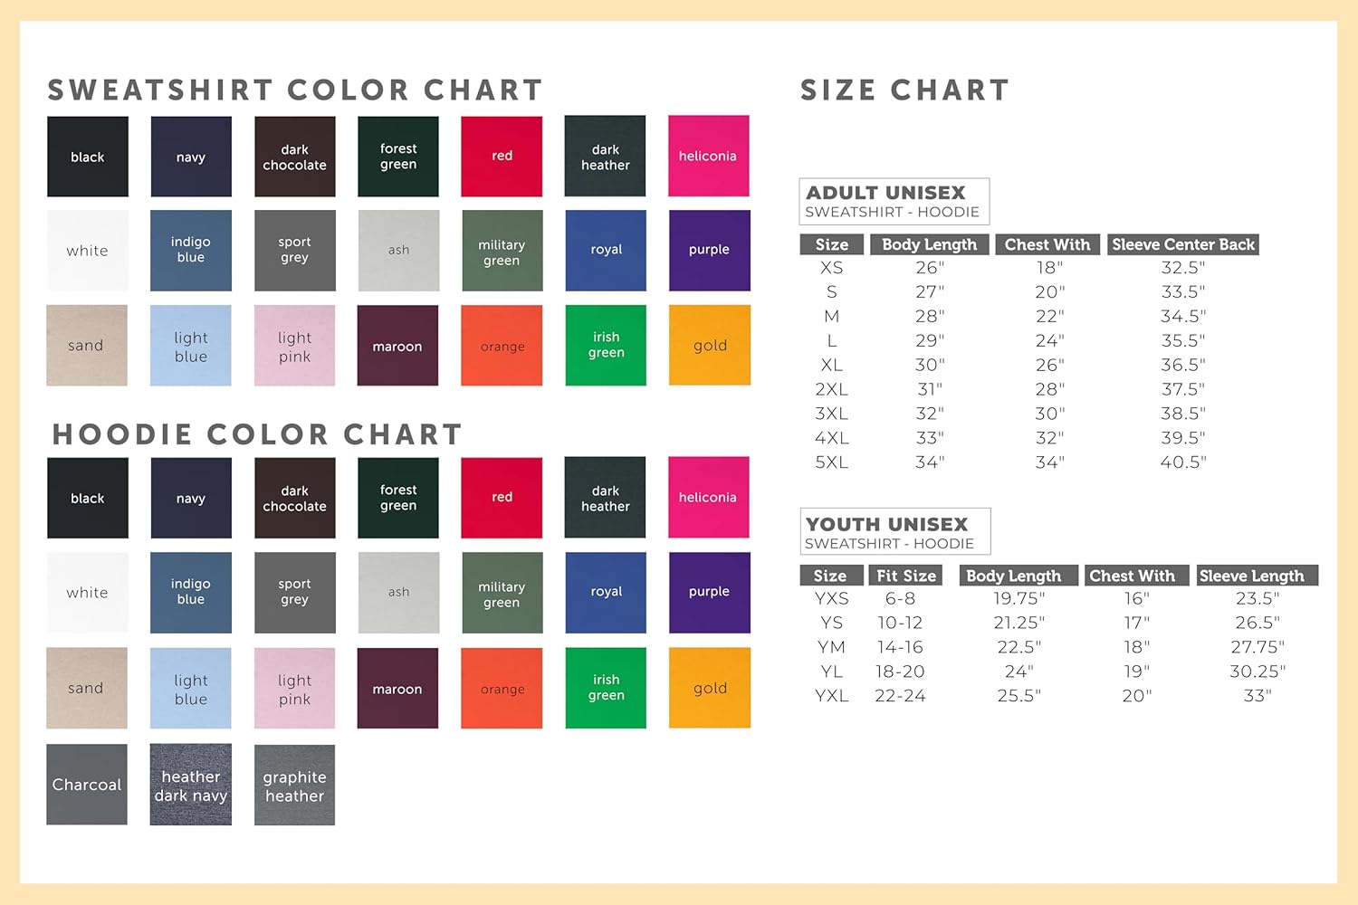Select the YXS size row label
The height and width of the screenshot is (905, 1358).
pyautogui.click(x=831, y=598)
